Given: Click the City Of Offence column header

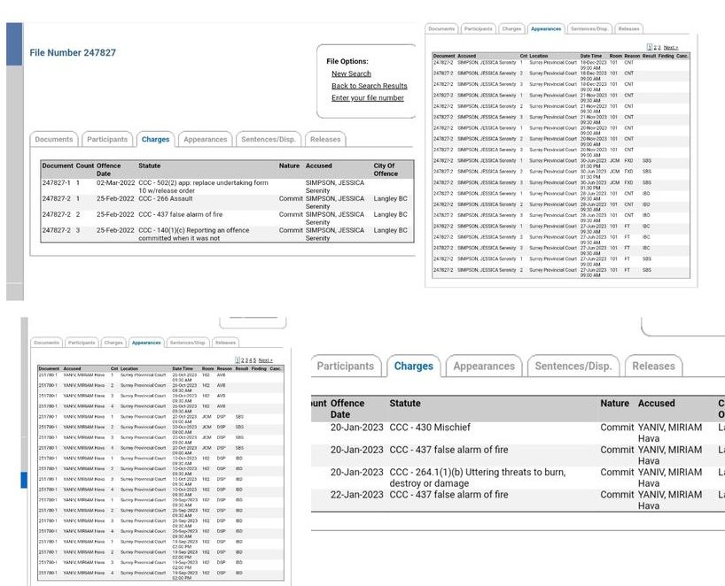Looking at the screenshot, I should tap(386, 169).
